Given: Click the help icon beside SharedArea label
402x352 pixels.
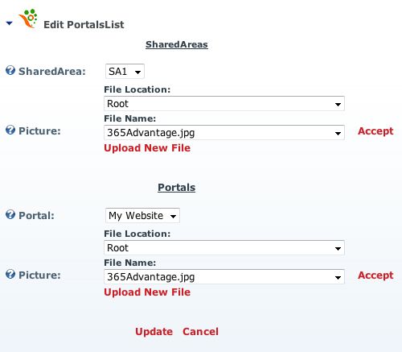Looking at the screenshot, I should tap(10, 71).
